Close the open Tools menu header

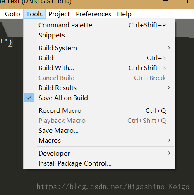tap(34, 14)
